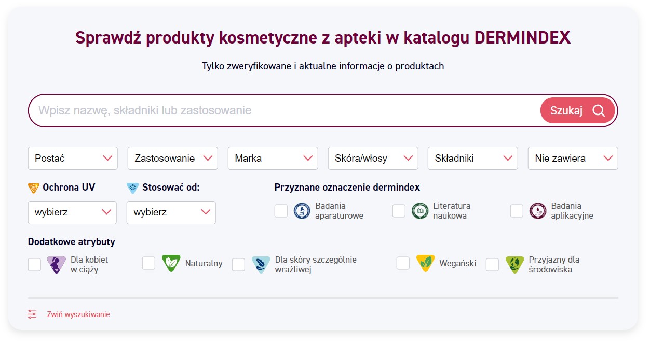650x345 pixels.
Task: Click the Wegański label text
Action: point(458,263)
